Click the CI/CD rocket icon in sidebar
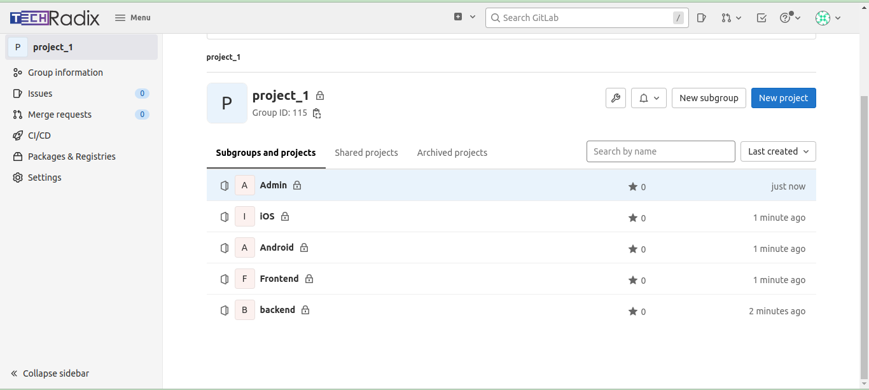 pos(18,136)
